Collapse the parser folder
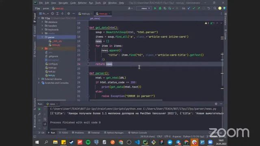This screenshot has height=146, width=260. (42, 37)
